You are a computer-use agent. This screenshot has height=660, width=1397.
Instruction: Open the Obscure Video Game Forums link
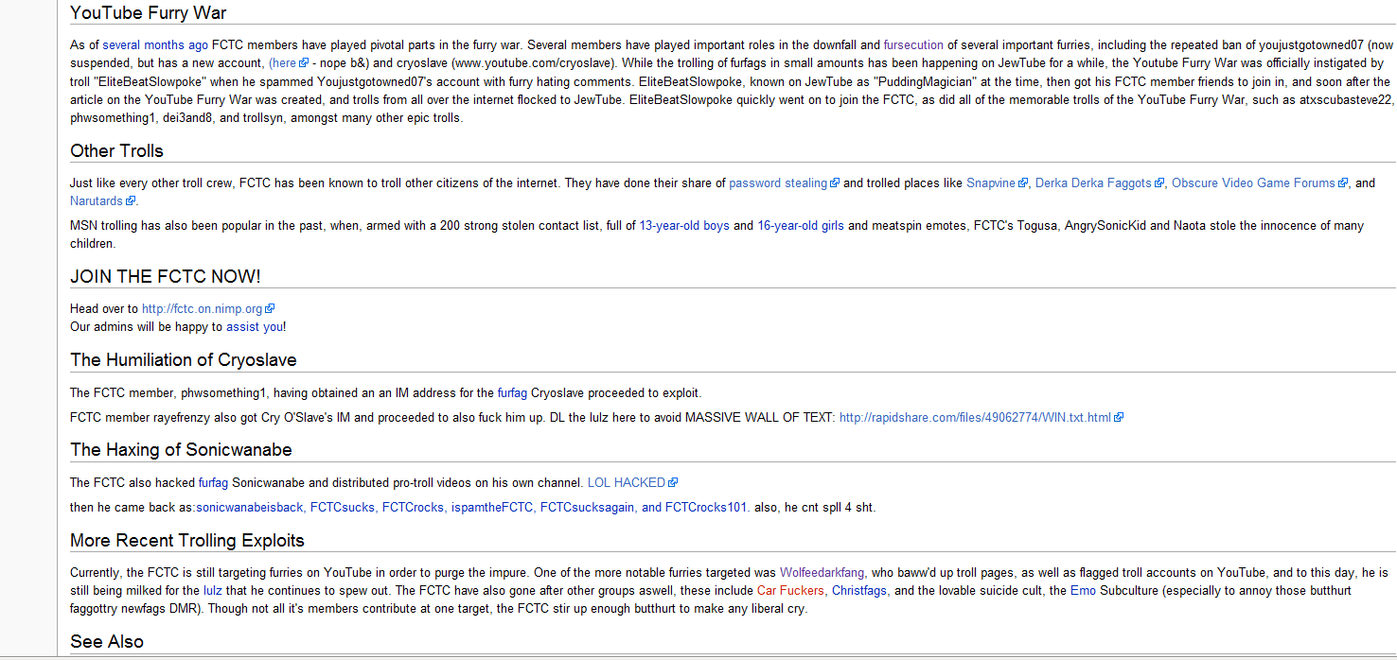click(x=1253, y=183)
